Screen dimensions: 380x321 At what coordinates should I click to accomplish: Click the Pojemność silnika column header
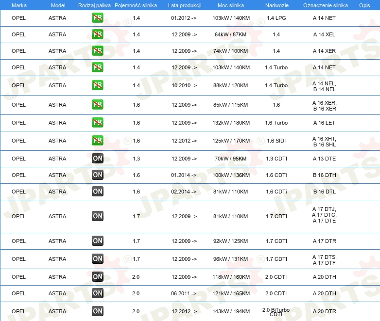point(136,5)
